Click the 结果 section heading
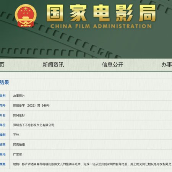Screen dimensions: 172x172 click(5, 82)
